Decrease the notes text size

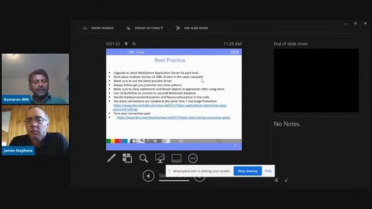(x=286, y=181)
